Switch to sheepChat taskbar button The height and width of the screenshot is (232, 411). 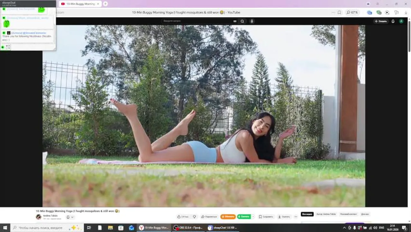tap(222, 227)
